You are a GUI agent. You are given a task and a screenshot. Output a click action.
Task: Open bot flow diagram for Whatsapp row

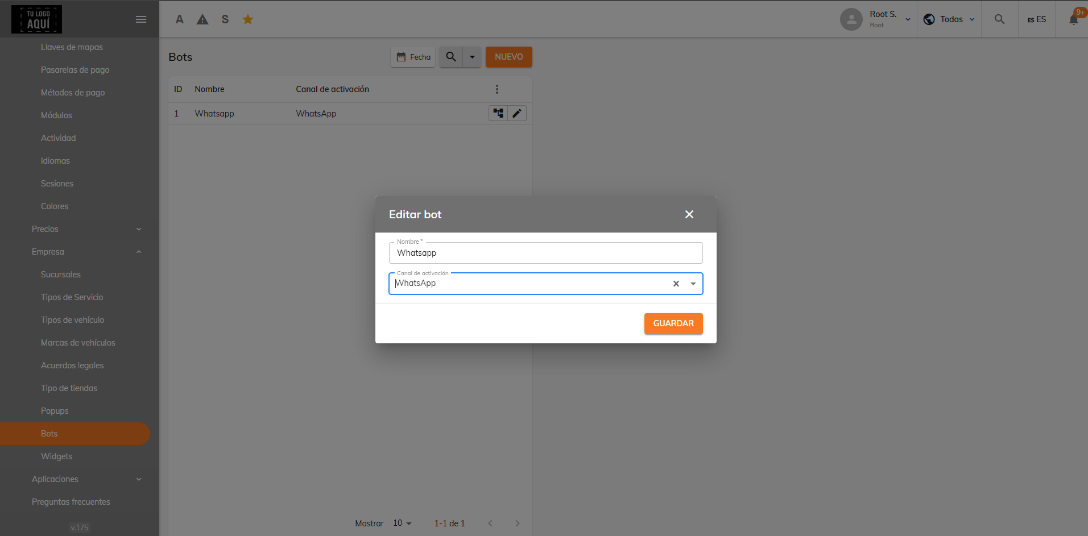[x=498, y=113]
